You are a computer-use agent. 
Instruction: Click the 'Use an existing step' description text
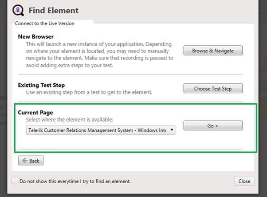point(89,92)
